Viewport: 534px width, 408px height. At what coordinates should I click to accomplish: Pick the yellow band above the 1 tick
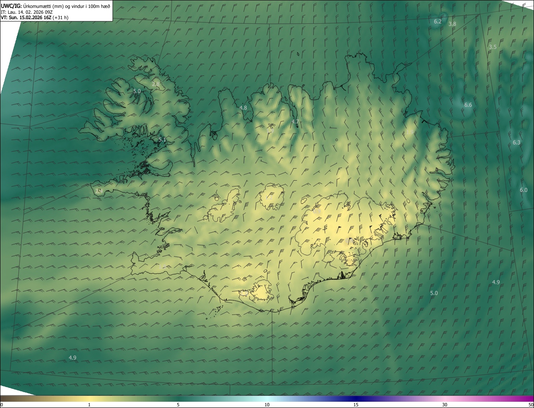[x=89, y=399]
